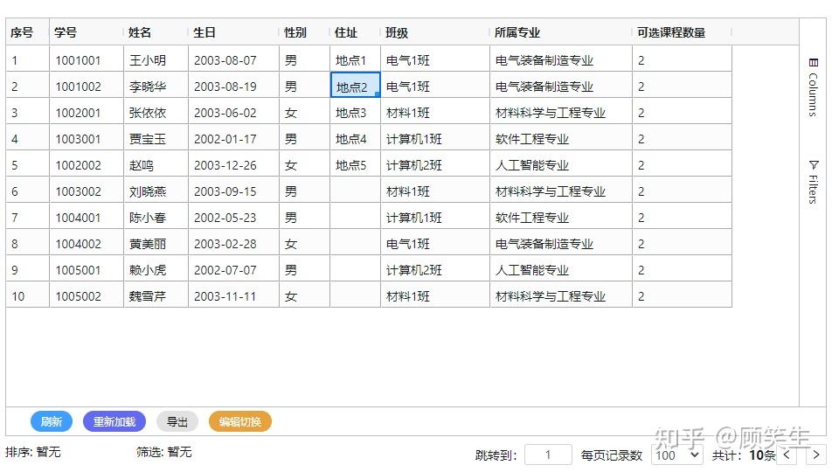Click 材料1班 in 魏雪芹's row
The width and height of the screenshot is (832, 472).
(x=435, y=295)
